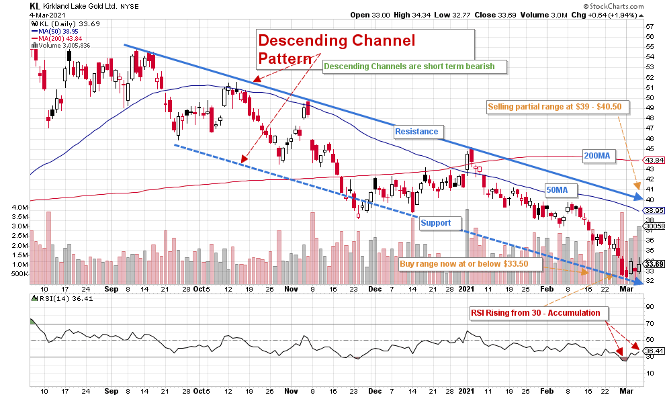Click the 200MA label
Image resolution: width=665 pixels, height=397 pixels.
(x=599, y=156)
